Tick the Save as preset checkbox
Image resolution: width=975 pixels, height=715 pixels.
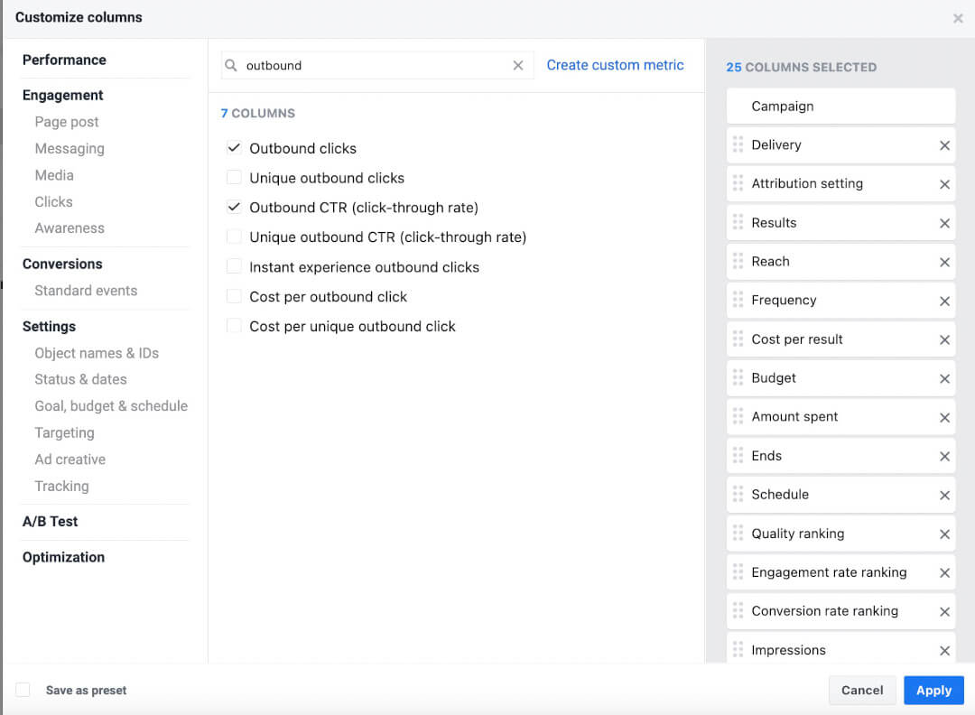[23, 690]
